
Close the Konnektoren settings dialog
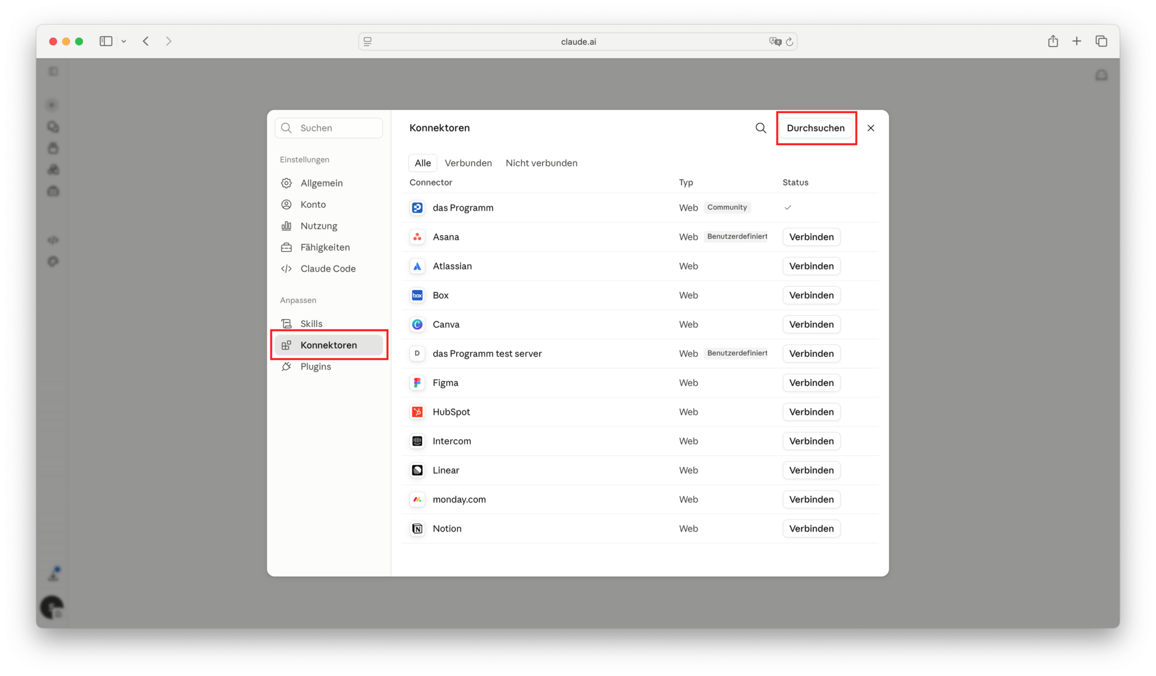[871, 128]
